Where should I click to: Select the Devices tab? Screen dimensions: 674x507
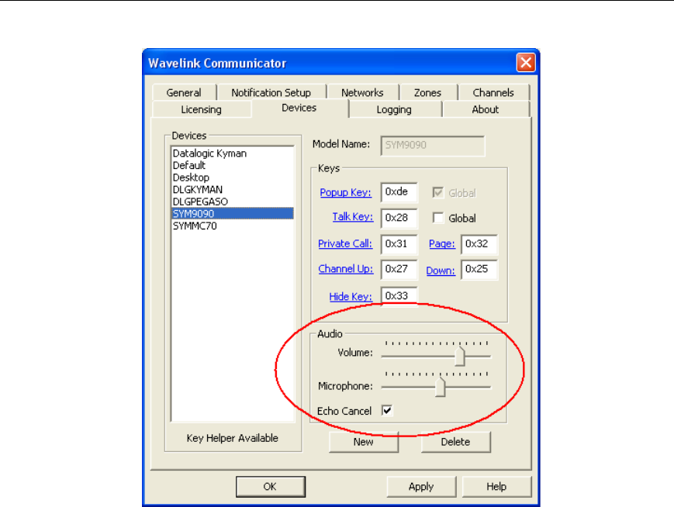coord(299,108)
